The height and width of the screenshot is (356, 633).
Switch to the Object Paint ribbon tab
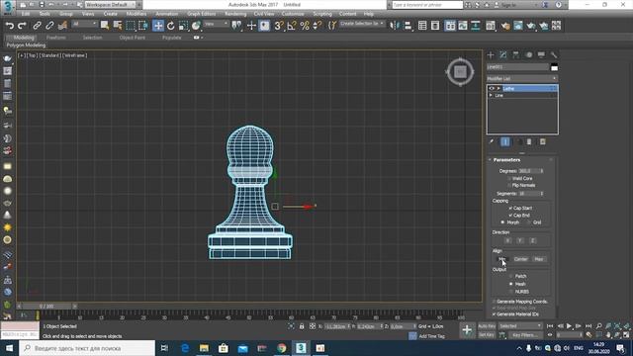[132, 38]
